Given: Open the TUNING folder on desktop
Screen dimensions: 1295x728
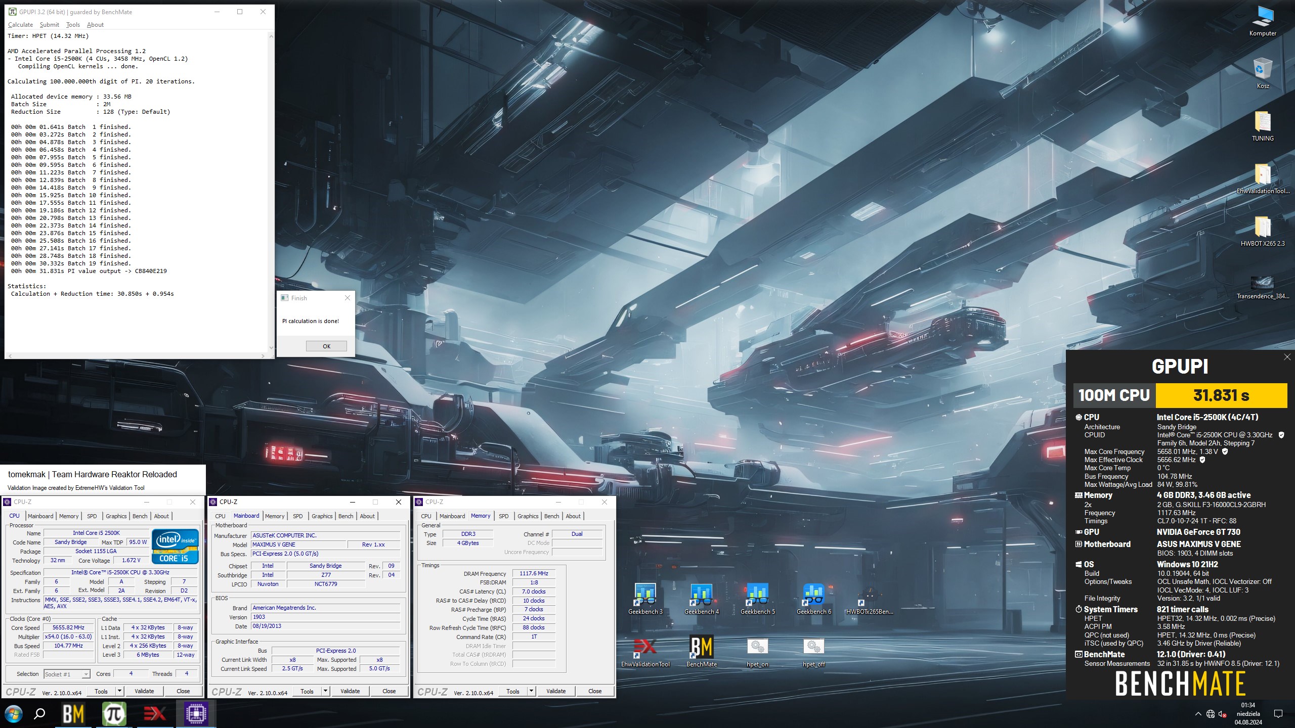Looking at the screenshot, I should coord(1263,125).
